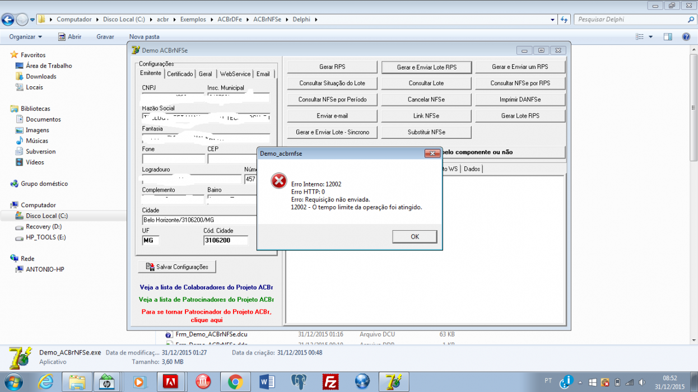Click Salvar Configurações button

click(x=177, y=267)
